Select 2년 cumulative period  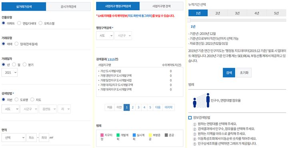coord(218,13)
